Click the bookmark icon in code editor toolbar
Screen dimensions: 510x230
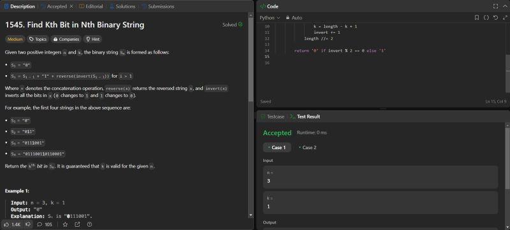pos(476,18)
